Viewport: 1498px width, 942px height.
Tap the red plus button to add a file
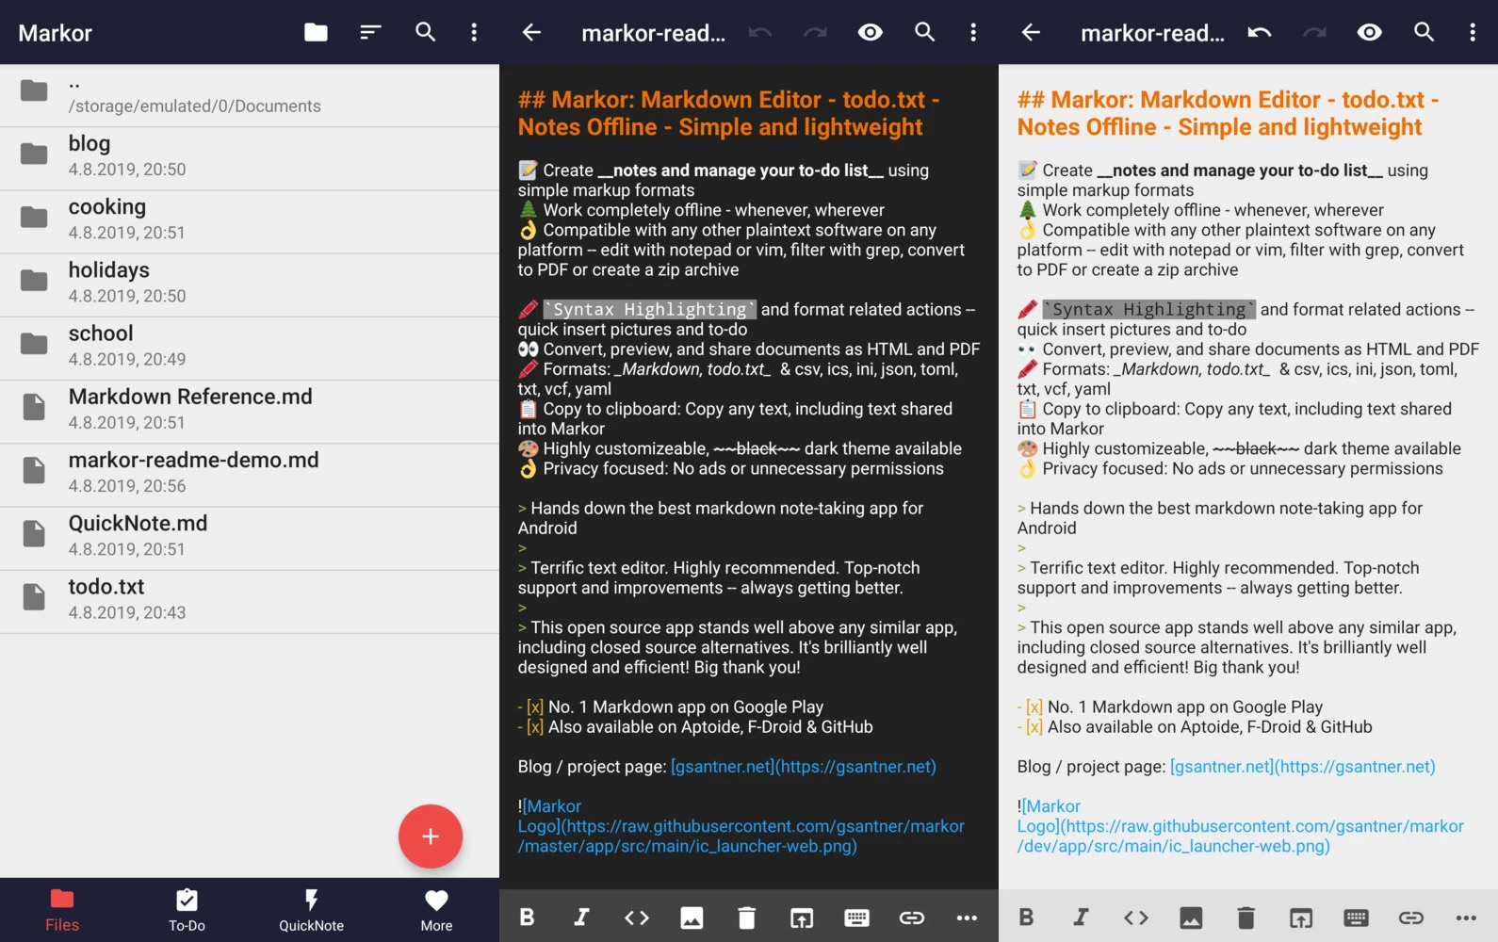(x=431, y=836)
